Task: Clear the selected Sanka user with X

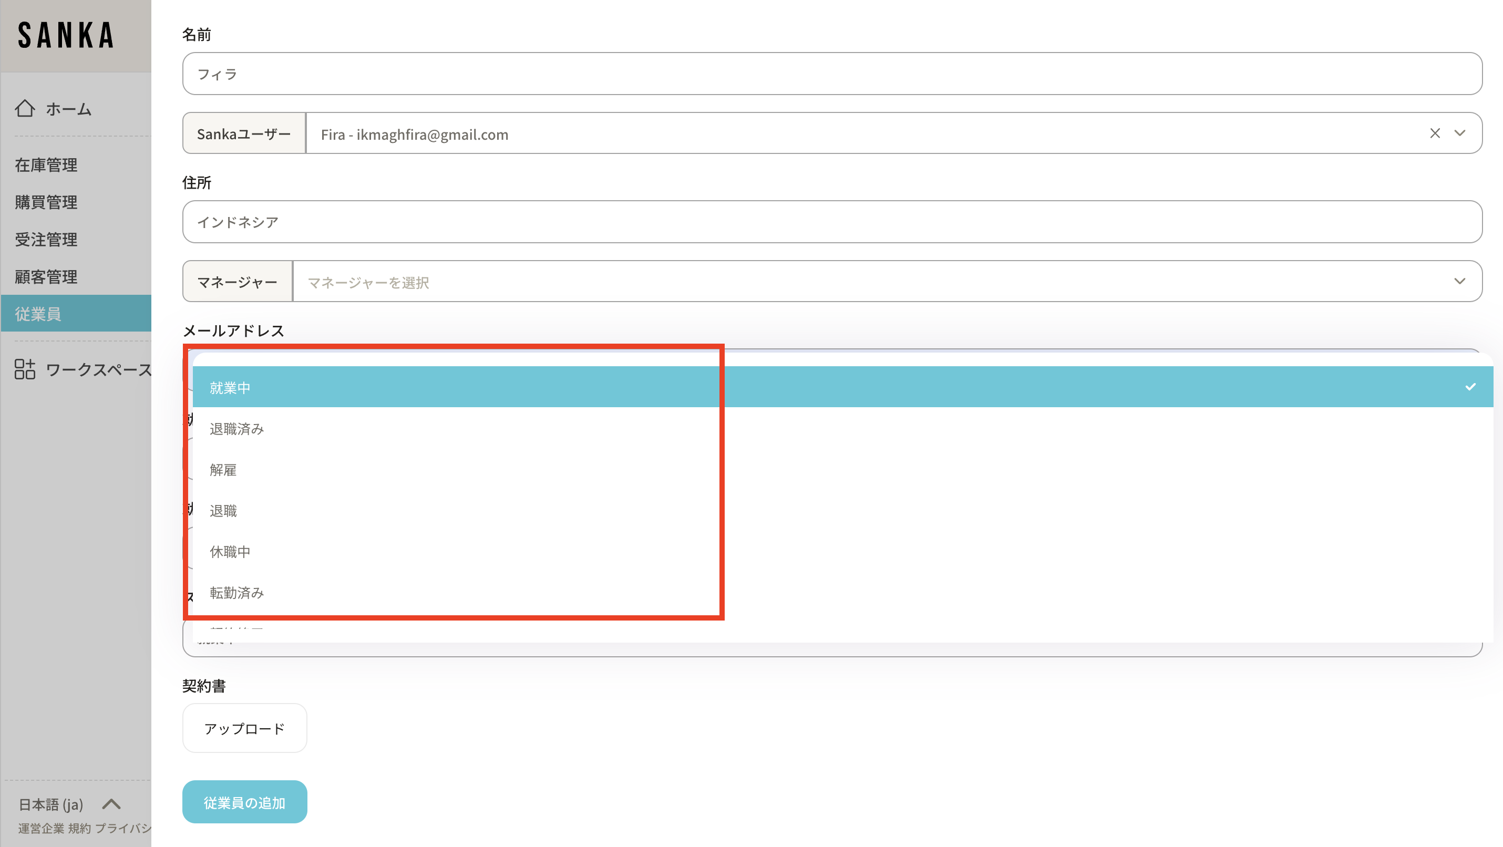Action: click(x=1435, y=133)
